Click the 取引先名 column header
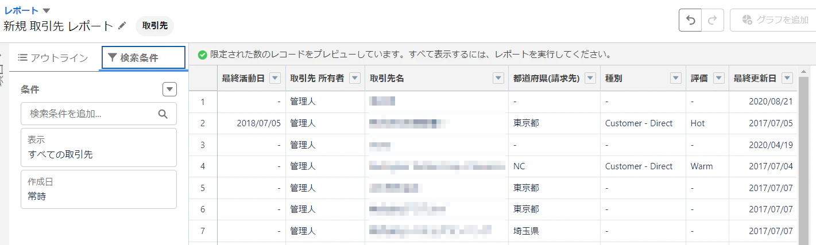This screenshot has height=245, width=816. coord(387,79)
